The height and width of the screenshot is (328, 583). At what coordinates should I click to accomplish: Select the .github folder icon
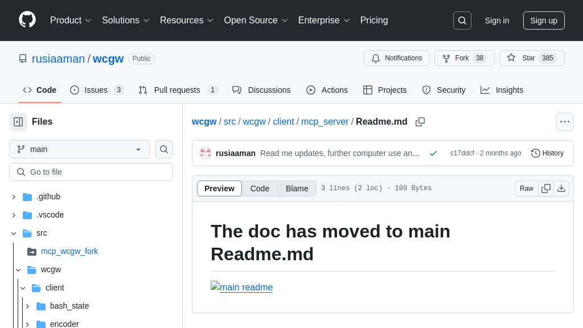coord(27,196)
